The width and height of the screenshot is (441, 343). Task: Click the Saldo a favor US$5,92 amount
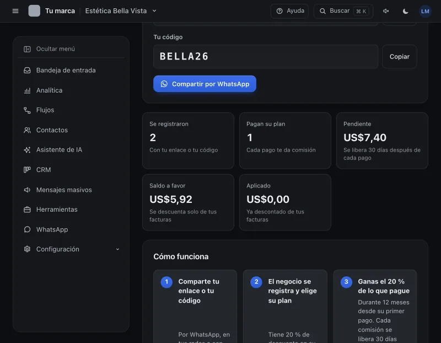[x=171, y=200]
